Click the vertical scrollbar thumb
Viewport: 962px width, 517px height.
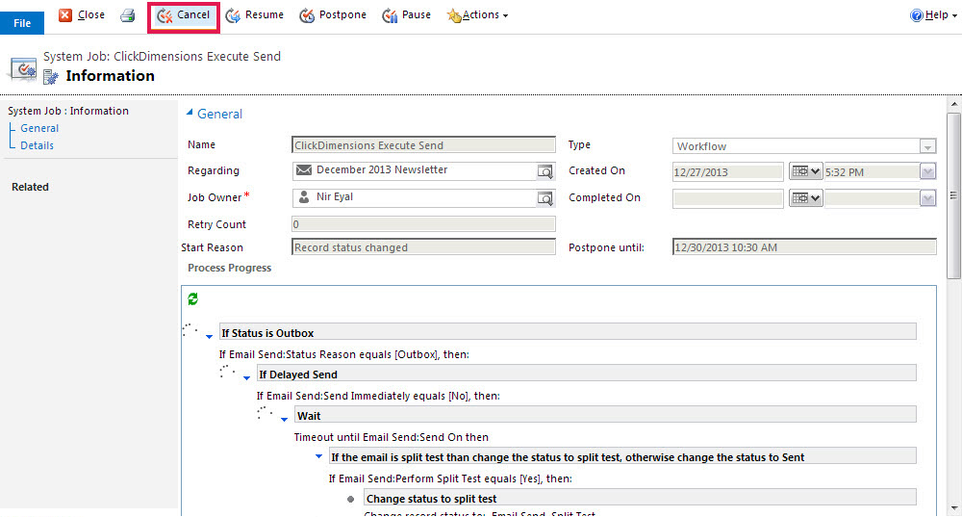pos(954,195)
